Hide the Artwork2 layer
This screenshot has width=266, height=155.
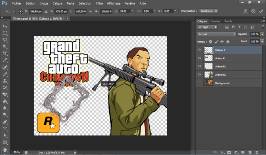coord(199,74)
